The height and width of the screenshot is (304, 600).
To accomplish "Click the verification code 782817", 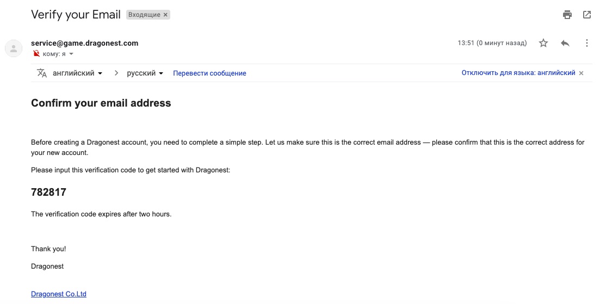I will tap(48, 192).
